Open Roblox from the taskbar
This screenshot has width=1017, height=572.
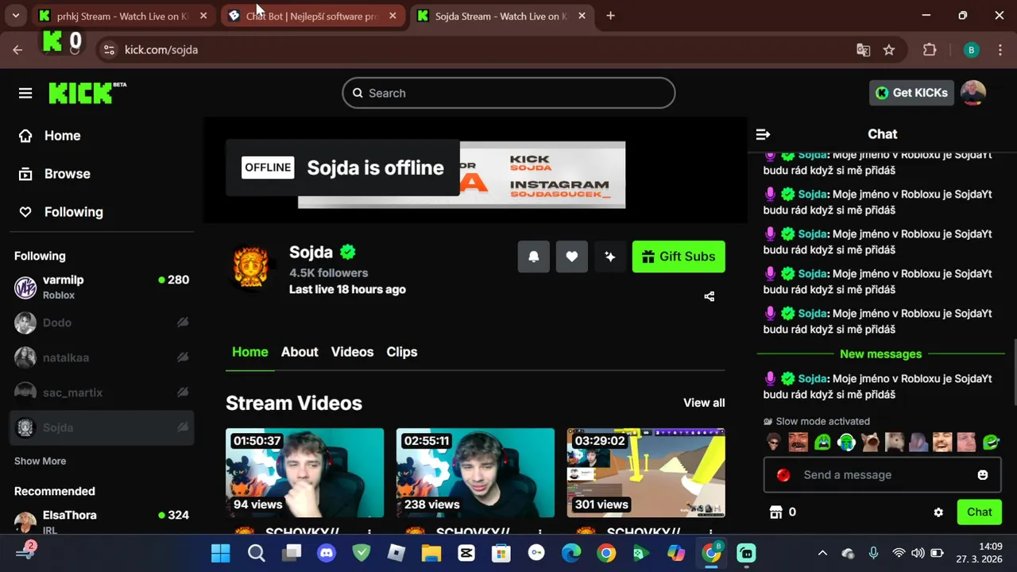(x=396, y=553)
